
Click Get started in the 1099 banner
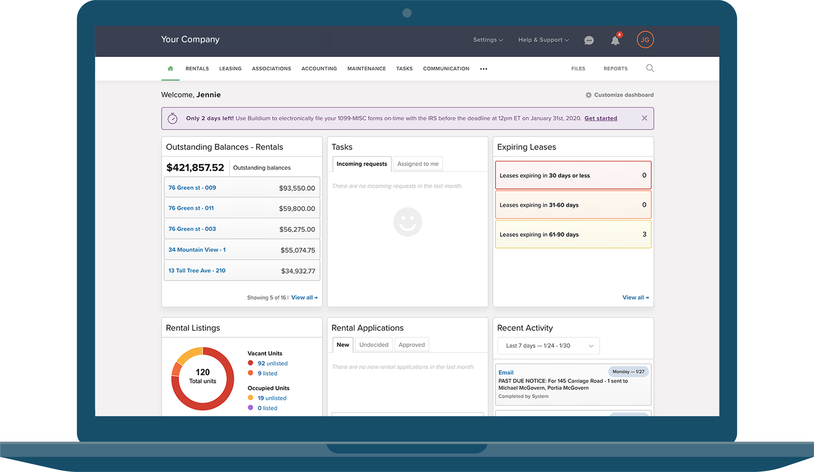(x=600, y=118)
